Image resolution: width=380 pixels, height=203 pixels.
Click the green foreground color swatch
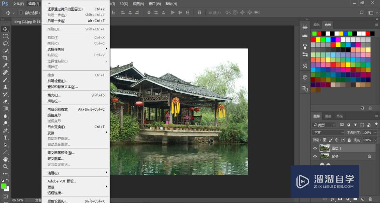pyautogui.click(x=4, y=186)
